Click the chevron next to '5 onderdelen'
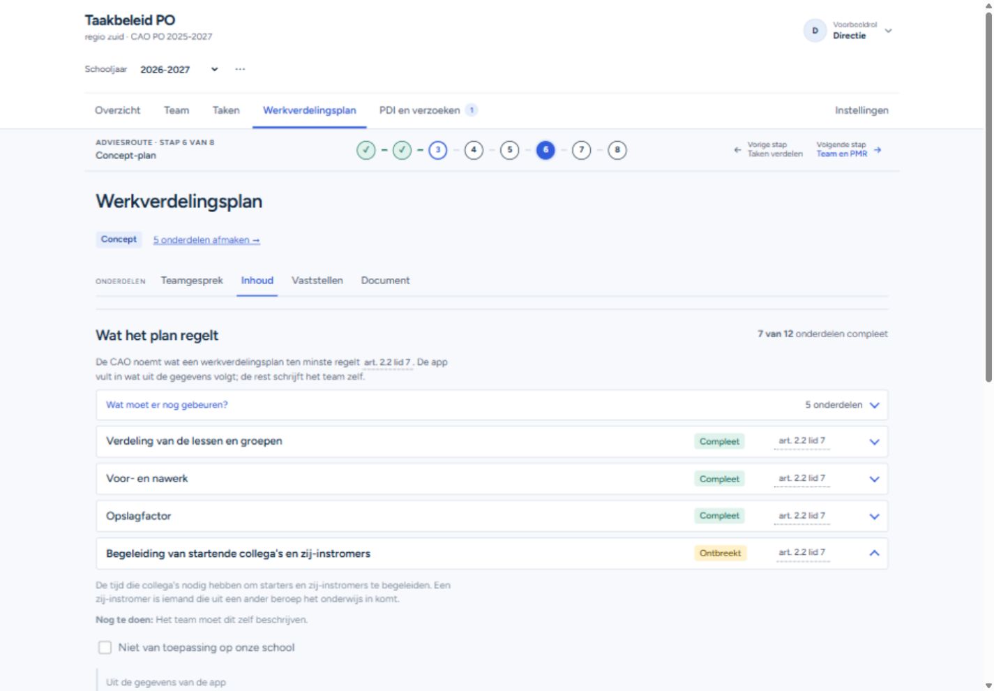Image resolution: width=994 pixels, height=691 pixels. point(875,406)
